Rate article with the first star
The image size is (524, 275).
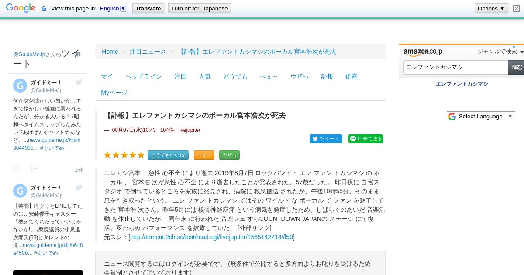point(107,155)
